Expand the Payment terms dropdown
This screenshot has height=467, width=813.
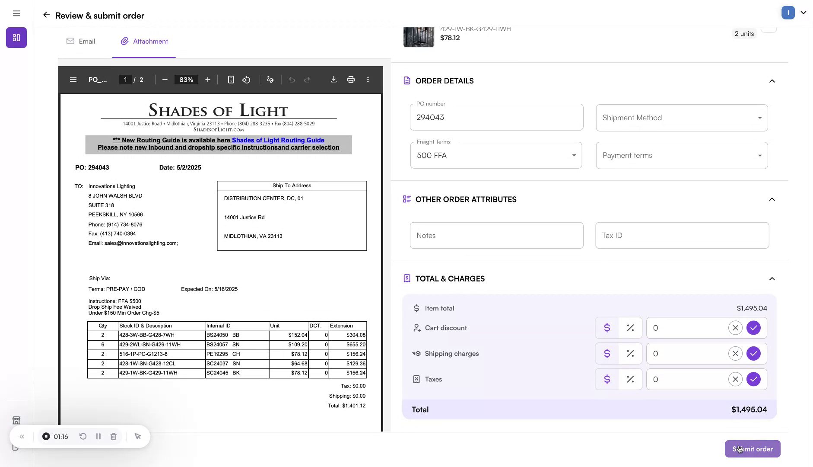click(681, 155)
